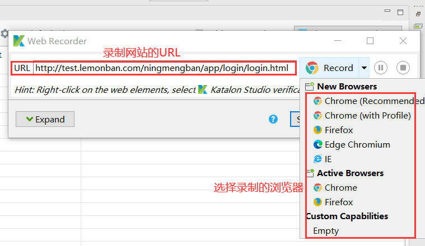Click the Record button with Chrome icon

[x=329, y=68]
